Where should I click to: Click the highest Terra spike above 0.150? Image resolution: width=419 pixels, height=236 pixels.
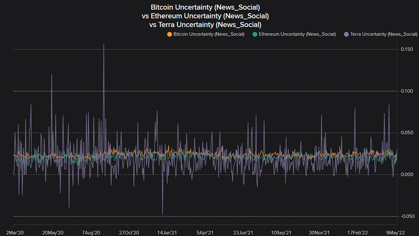104,45
